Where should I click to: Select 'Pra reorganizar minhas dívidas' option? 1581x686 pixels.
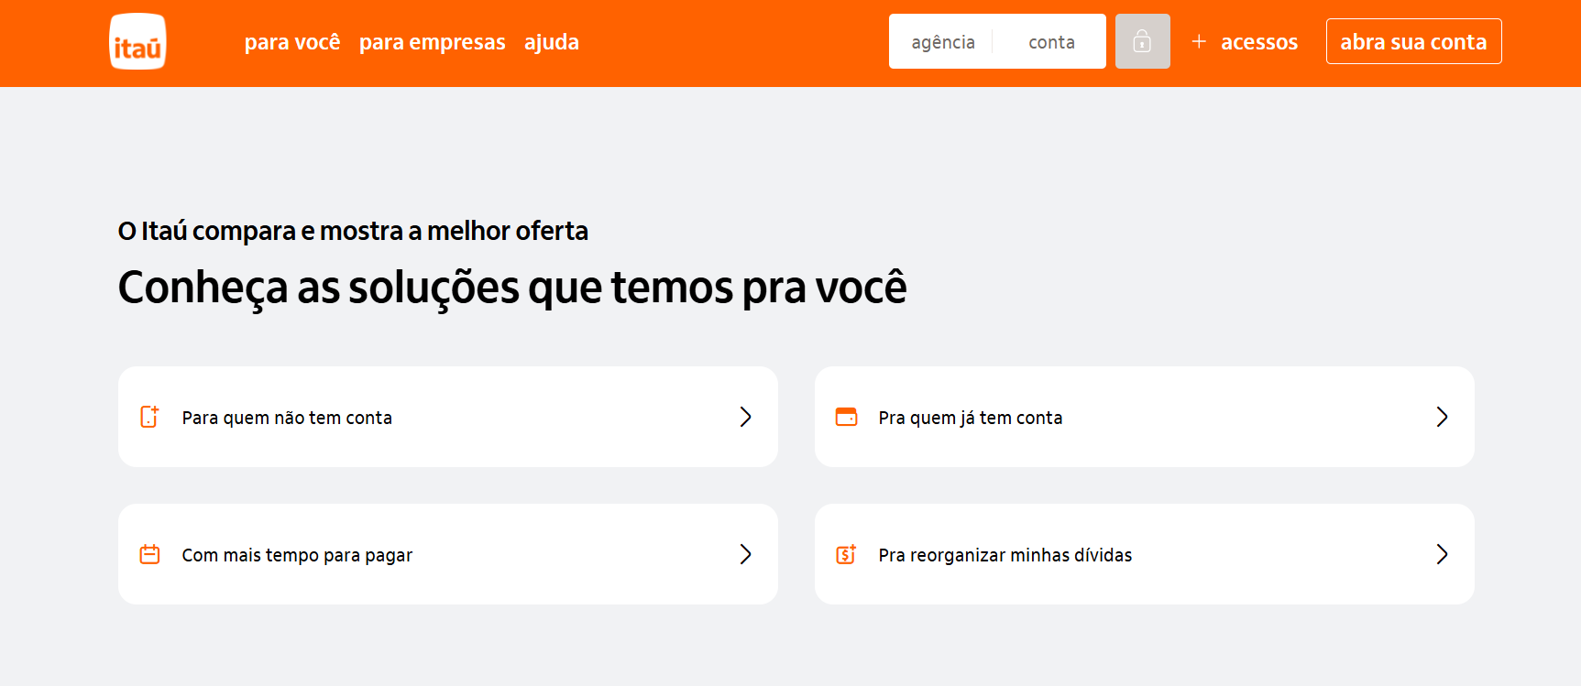[x=1005, y=555]
